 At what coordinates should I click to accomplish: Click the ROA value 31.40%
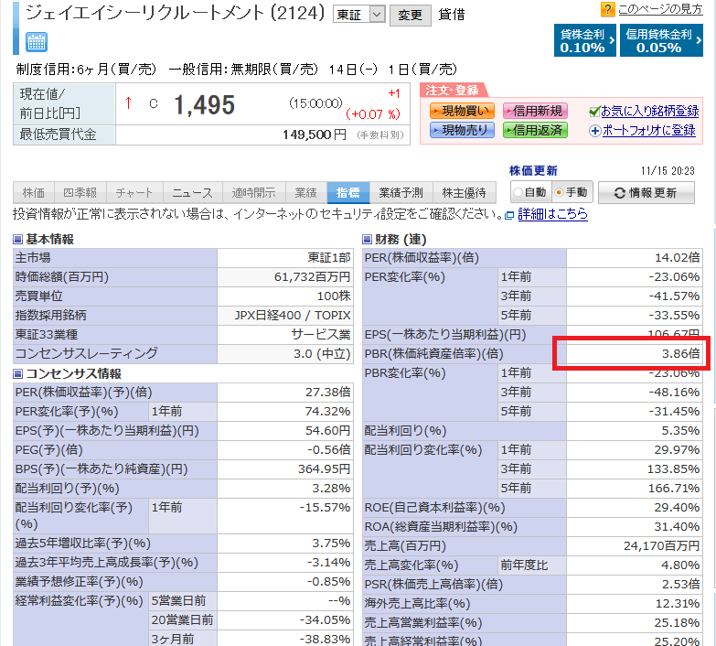(x=678, y=526)
